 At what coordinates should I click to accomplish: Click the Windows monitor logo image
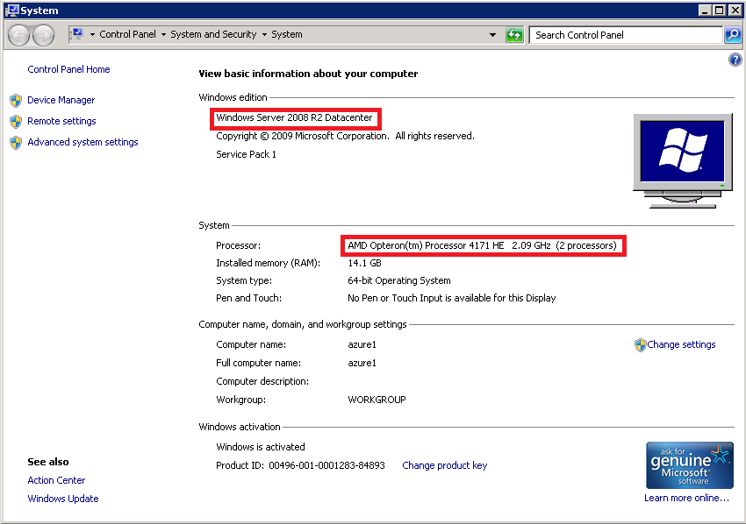[x=683, y=161]
